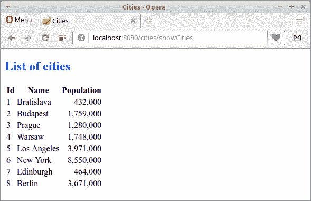
Task: Minimize the Opera window
Action: tap(280, 7)
